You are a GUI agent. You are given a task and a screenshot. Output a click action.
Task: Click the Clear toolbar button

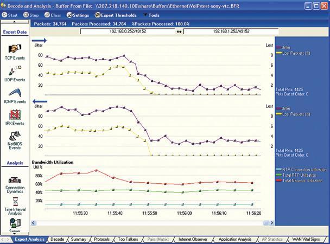pyautogui.click(x=53, y=15)
